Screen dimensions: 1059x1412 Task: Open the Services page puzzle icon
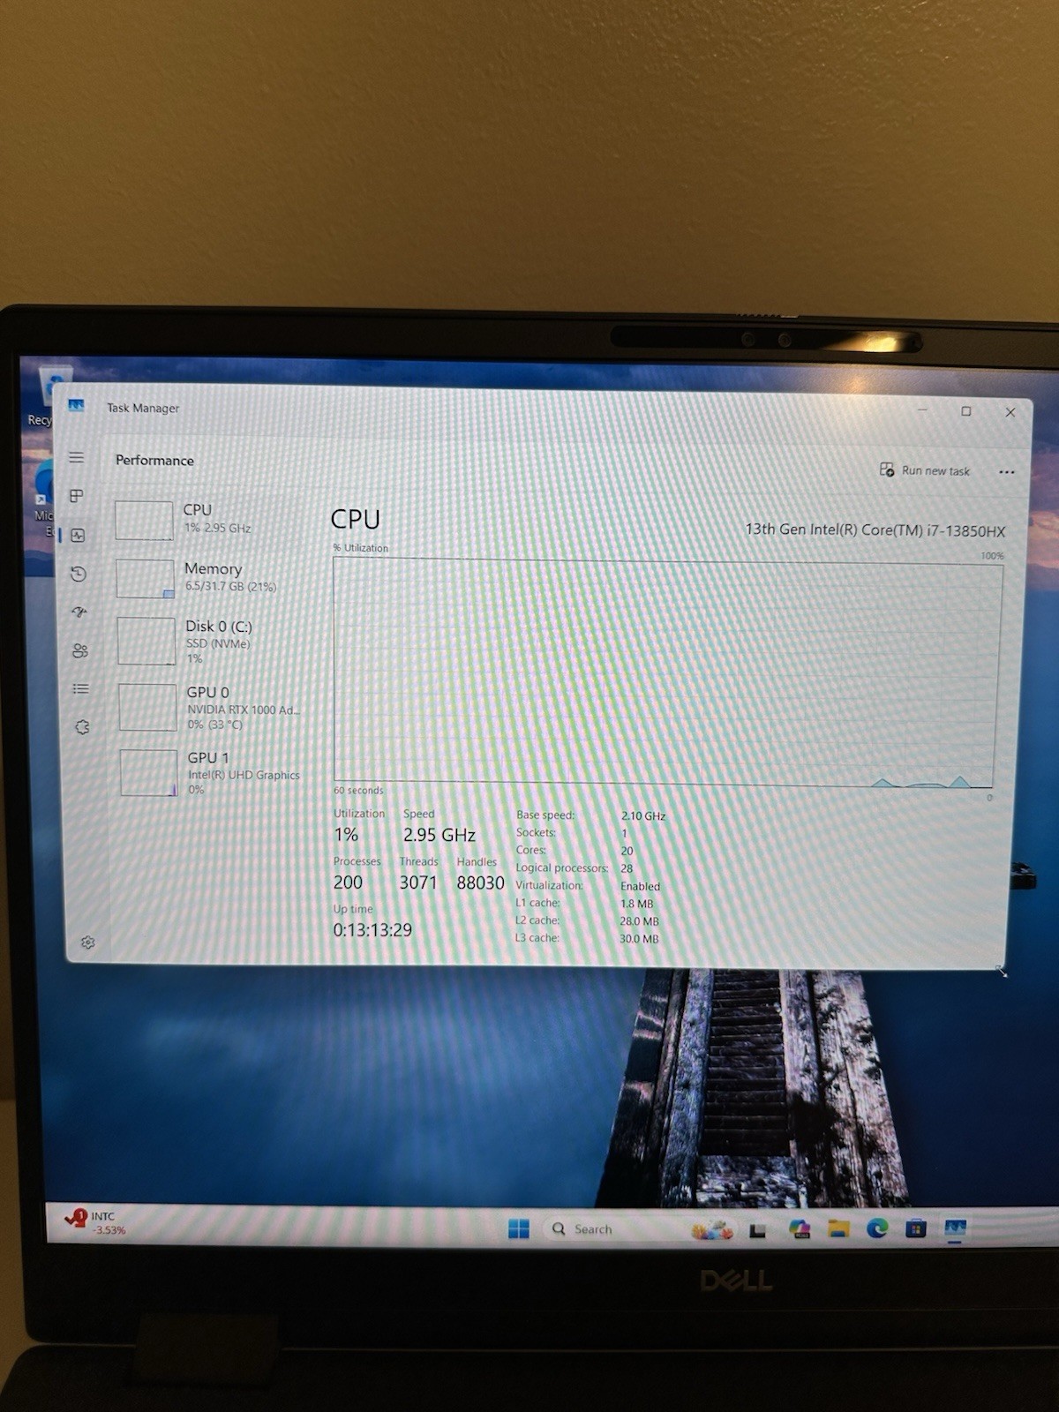(82, 727)
